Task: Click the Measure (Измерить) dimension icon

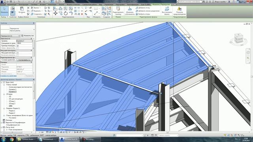Action: 96,13
